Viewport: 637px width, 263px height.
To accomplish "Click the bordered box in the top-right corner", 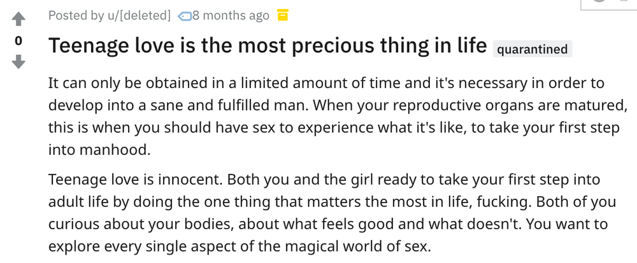I will (x=608, y=4).
